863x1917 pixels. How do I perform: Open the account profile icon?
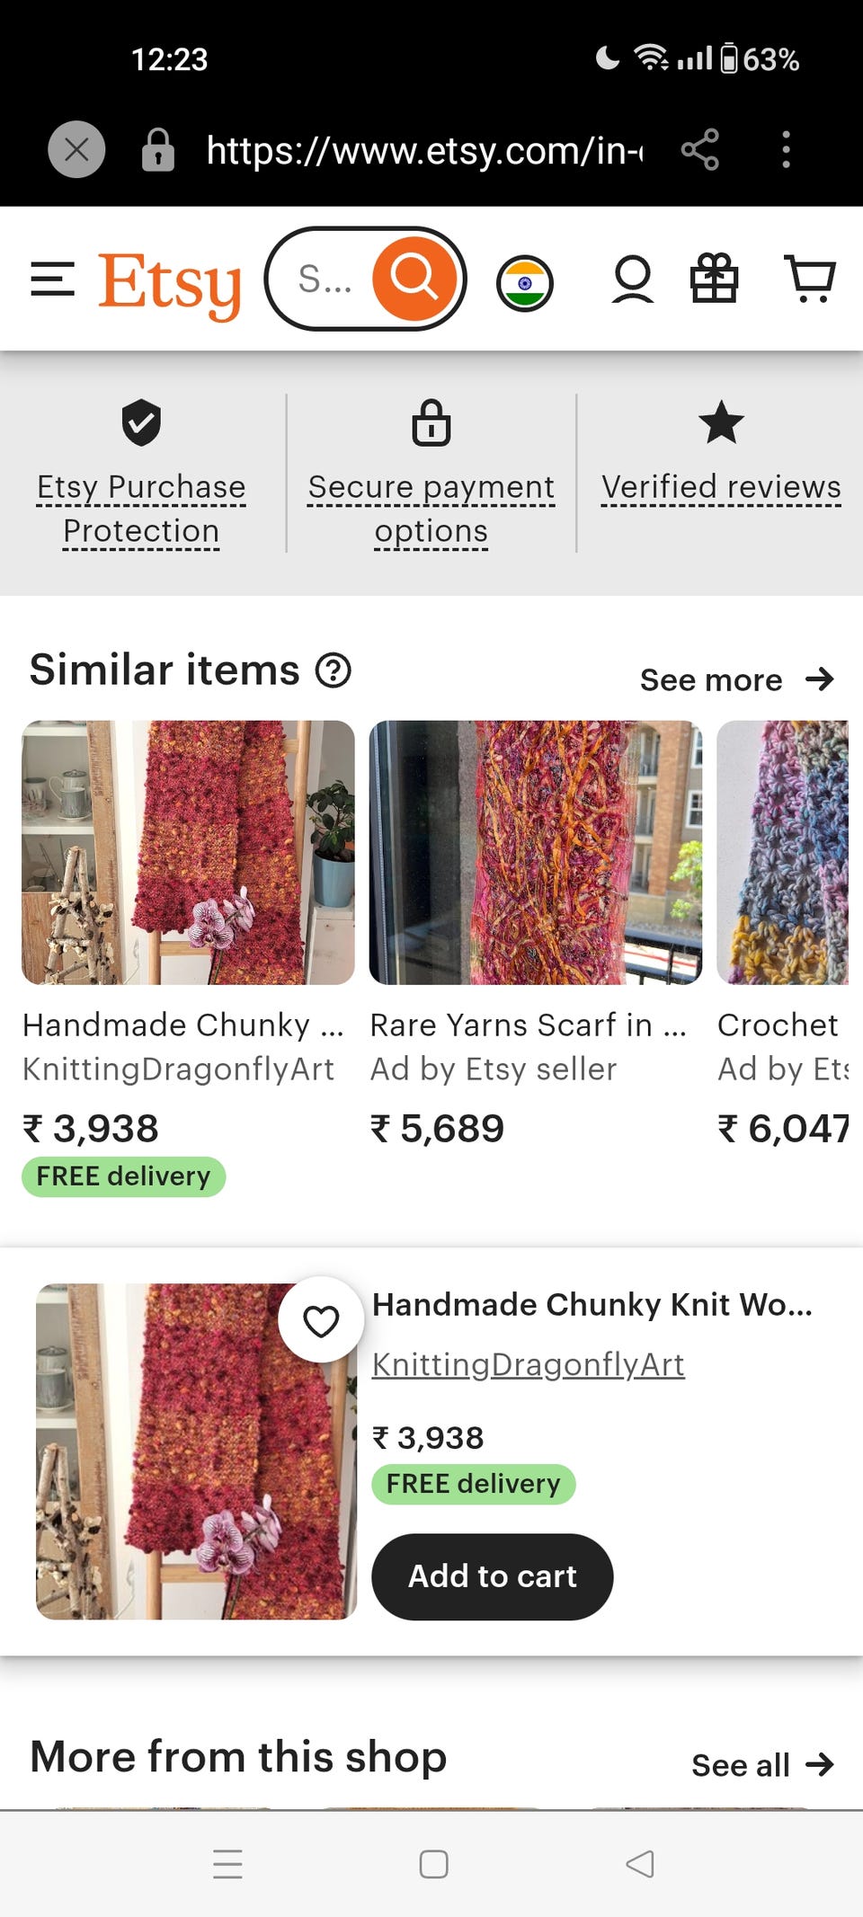(633, 280)
